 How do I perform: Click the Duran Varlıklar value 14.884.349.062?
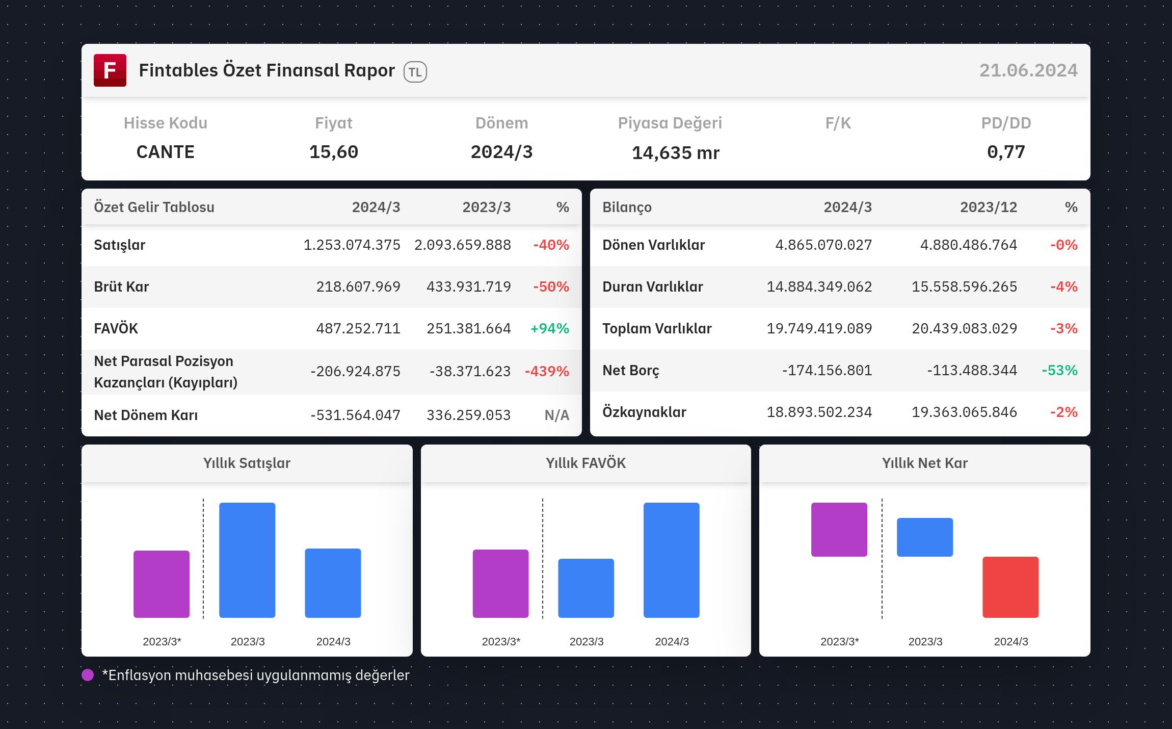click(x=819, y=287)
